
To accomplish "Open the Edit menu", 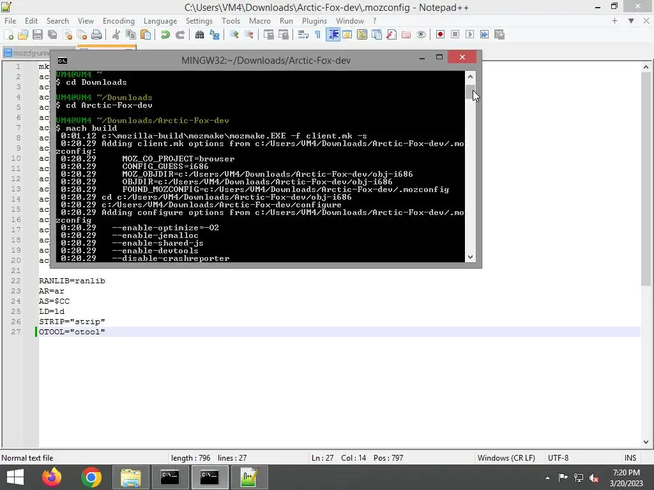I will coord(31,21).
